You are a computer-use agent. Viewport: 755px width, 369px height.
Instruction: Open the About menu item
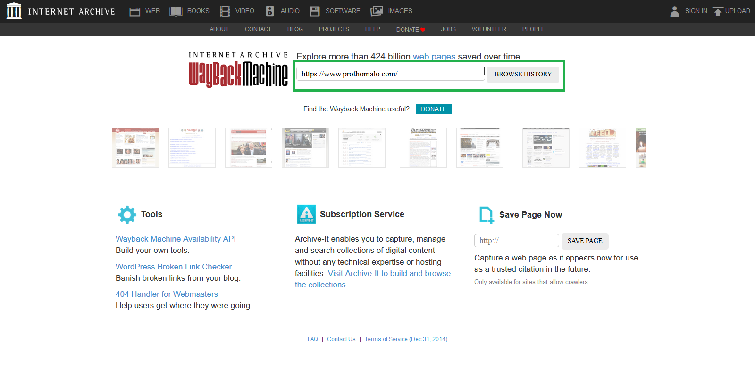tap(219, 29)
